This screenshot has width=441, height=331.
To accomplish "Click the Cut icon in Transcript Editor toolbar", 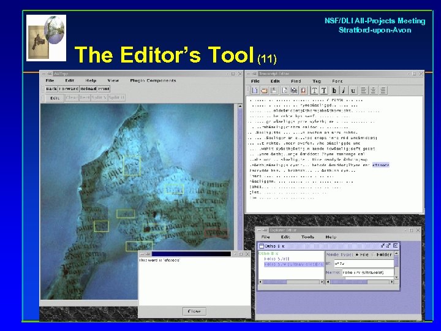I will [x=285, y=90].
